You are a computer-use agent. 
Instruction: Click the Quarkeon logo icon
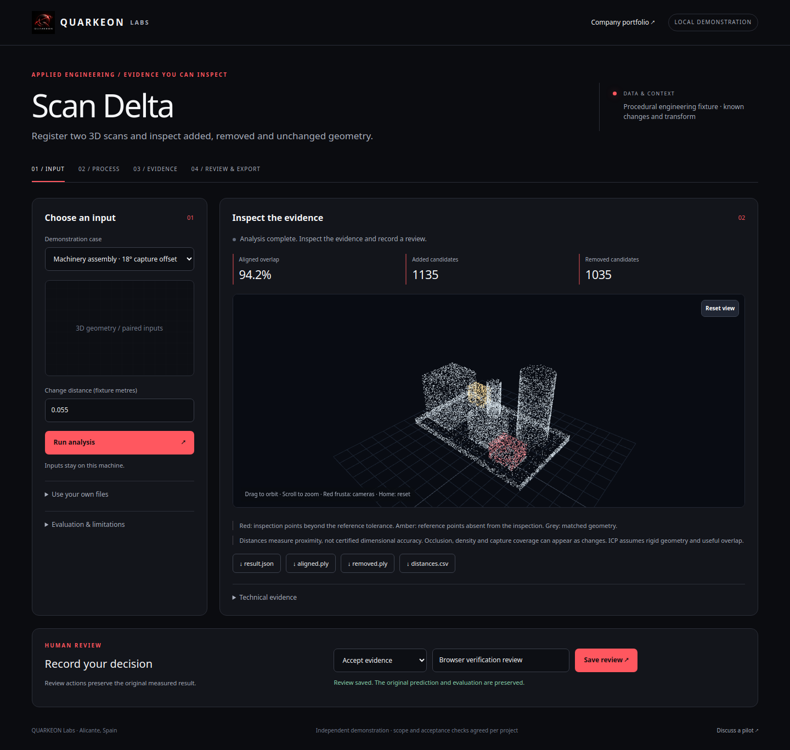click(43, 22)
